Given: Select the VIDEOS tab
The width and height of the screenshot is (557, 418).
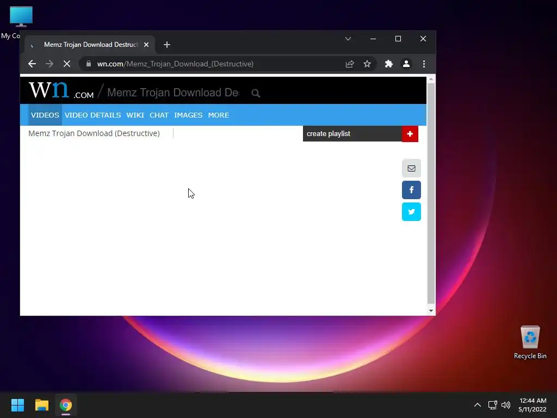Looking at the screenshot, I should coord(45,115).
